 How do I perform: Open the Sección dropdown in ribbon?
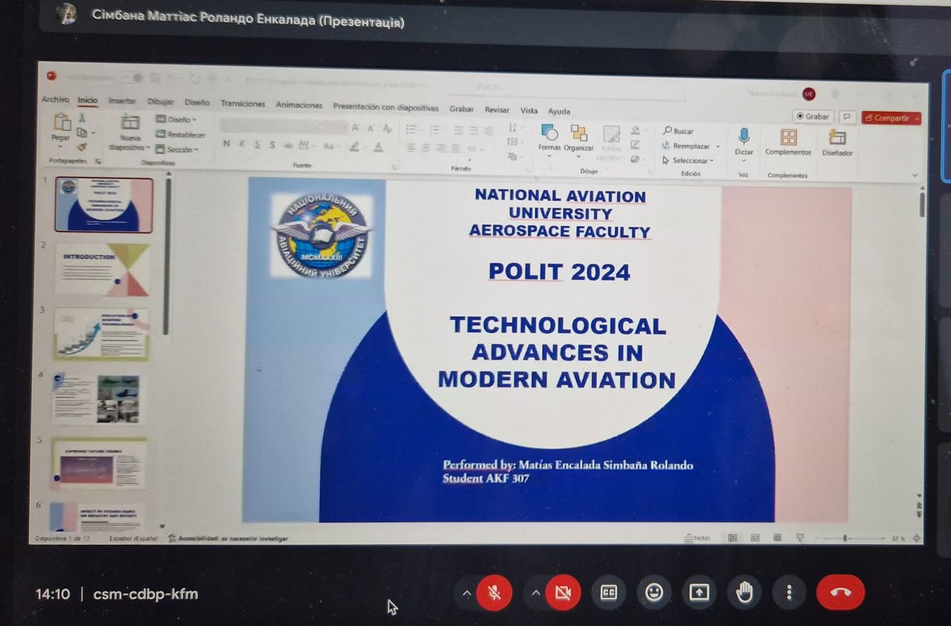(x=179, y=150)
